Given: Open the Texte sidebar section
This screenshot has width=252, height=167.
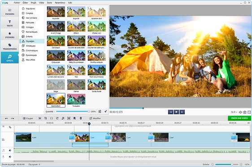Looking at the screenshot, I should point(10,23).
